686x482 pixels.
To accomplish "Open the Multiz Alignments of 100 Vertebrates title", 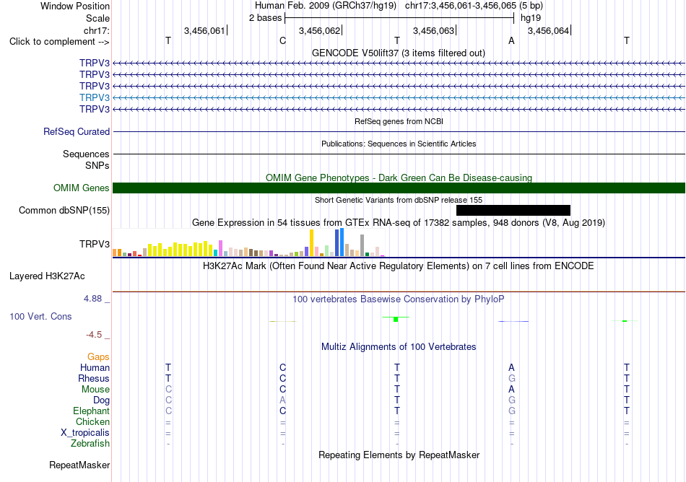I will click(x=399, y=346).
